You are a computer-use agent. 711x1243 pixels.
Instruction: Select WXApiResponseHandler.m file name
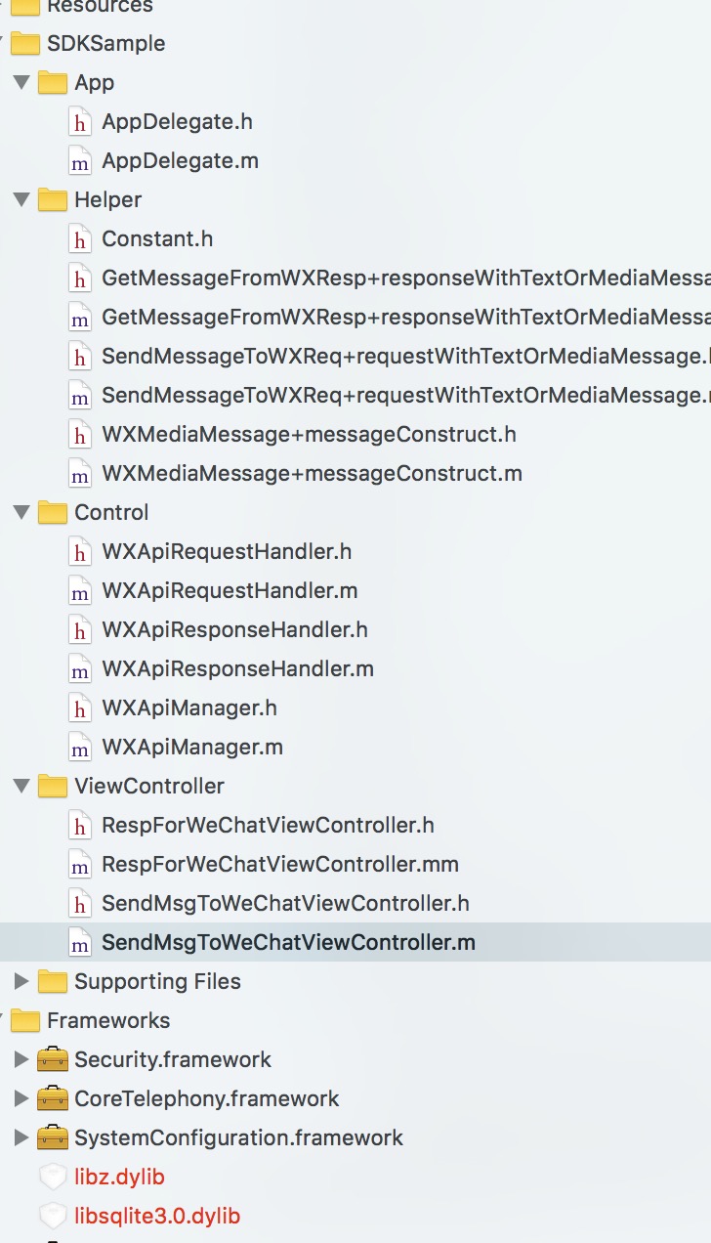point(237,669)
